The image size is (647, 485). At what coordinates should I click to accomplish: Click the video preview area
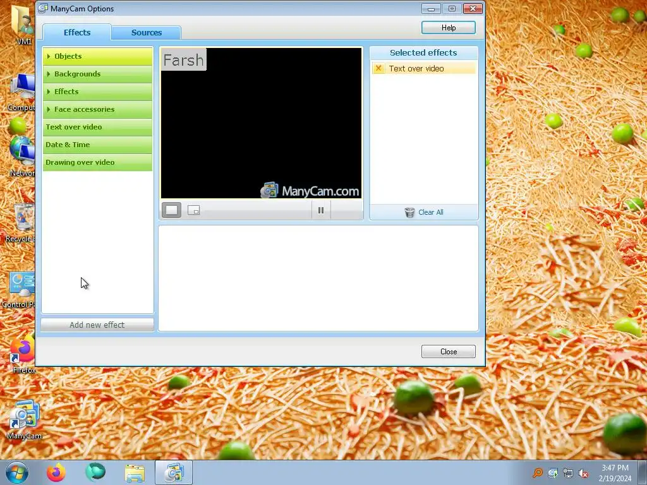(261, 123)
